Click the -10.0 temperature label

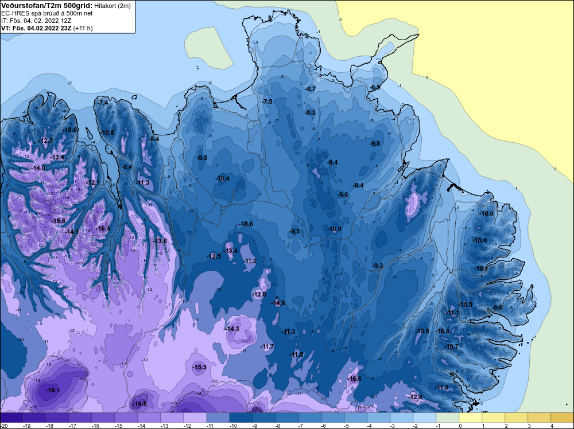487,213
